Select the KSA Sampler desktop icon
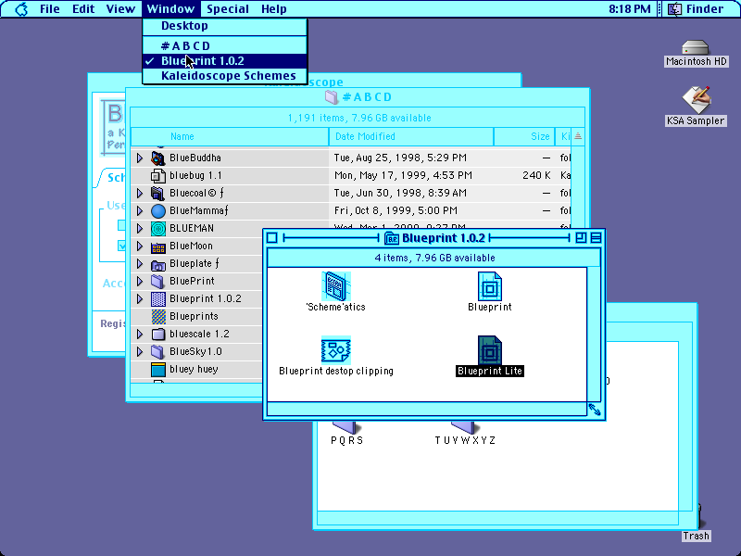This screenshot has width=741, height=556. click(696, 100)
